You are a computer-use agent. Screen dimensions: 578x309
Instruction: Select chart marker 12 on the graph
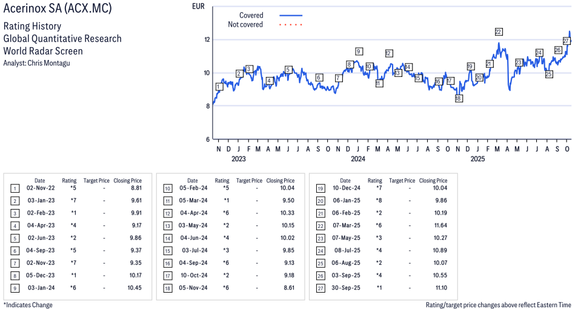388,53
